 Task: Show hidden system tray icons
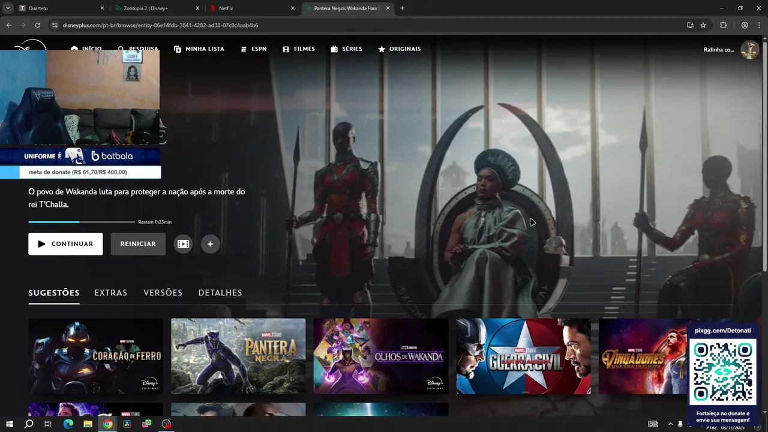point(671,424)
